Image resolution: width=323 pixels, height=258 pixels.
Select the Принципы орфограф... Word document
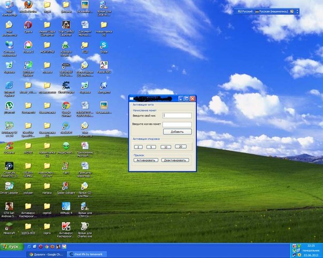pyautogui.click(x=85, y=170)
